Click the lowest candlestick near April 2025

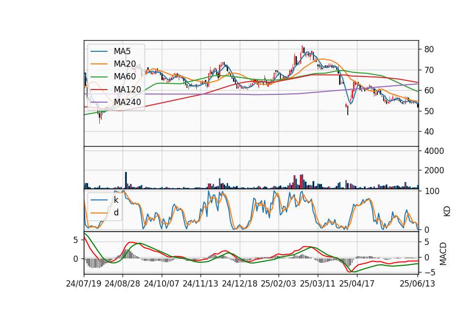tap(348, 109)
